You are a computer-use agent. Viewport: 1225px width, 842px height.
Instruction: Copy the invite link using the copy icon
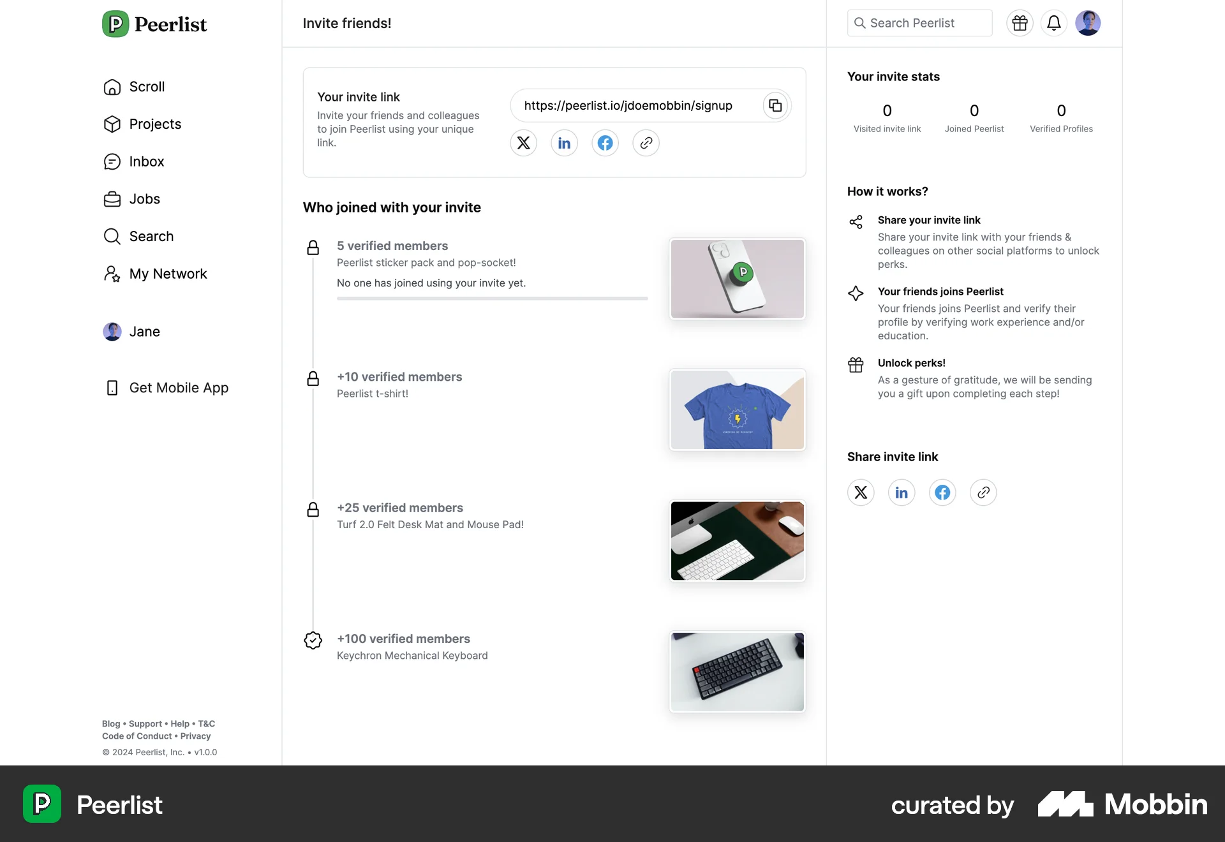[x=775, y=105]
